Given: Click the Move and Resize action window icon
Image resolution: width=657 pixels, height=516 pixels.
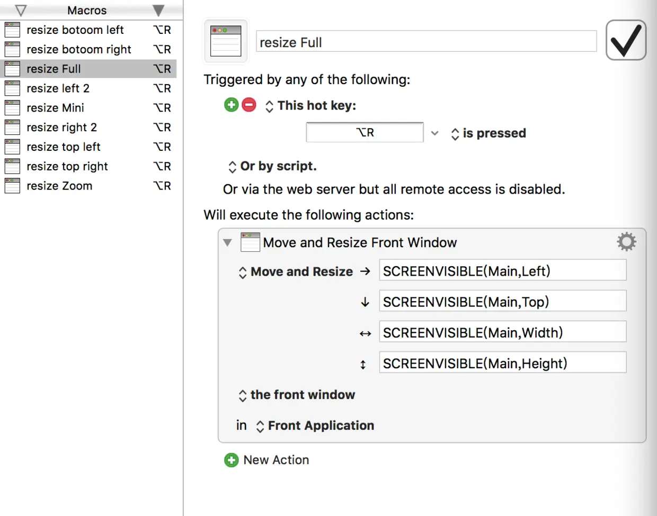Looking at the screenshot, I should 250,242.
